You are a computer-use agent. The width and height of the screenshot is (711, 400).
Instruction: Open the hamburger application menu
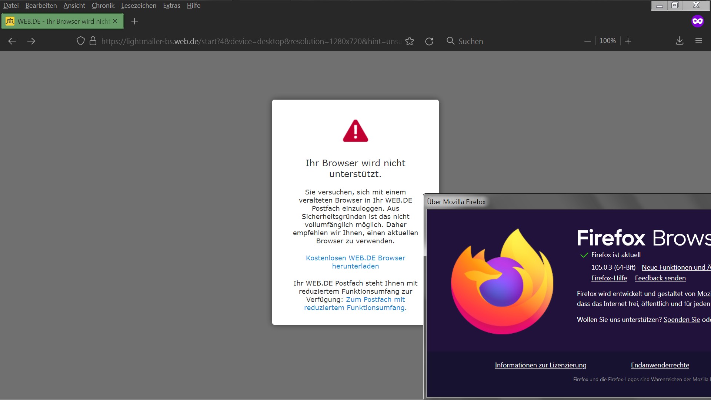(699, 41)
